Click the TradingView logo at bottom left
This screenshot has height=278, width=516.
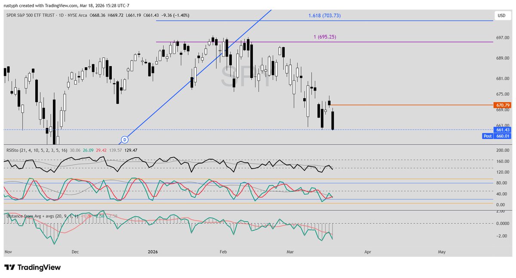click(x=32, y=267)
